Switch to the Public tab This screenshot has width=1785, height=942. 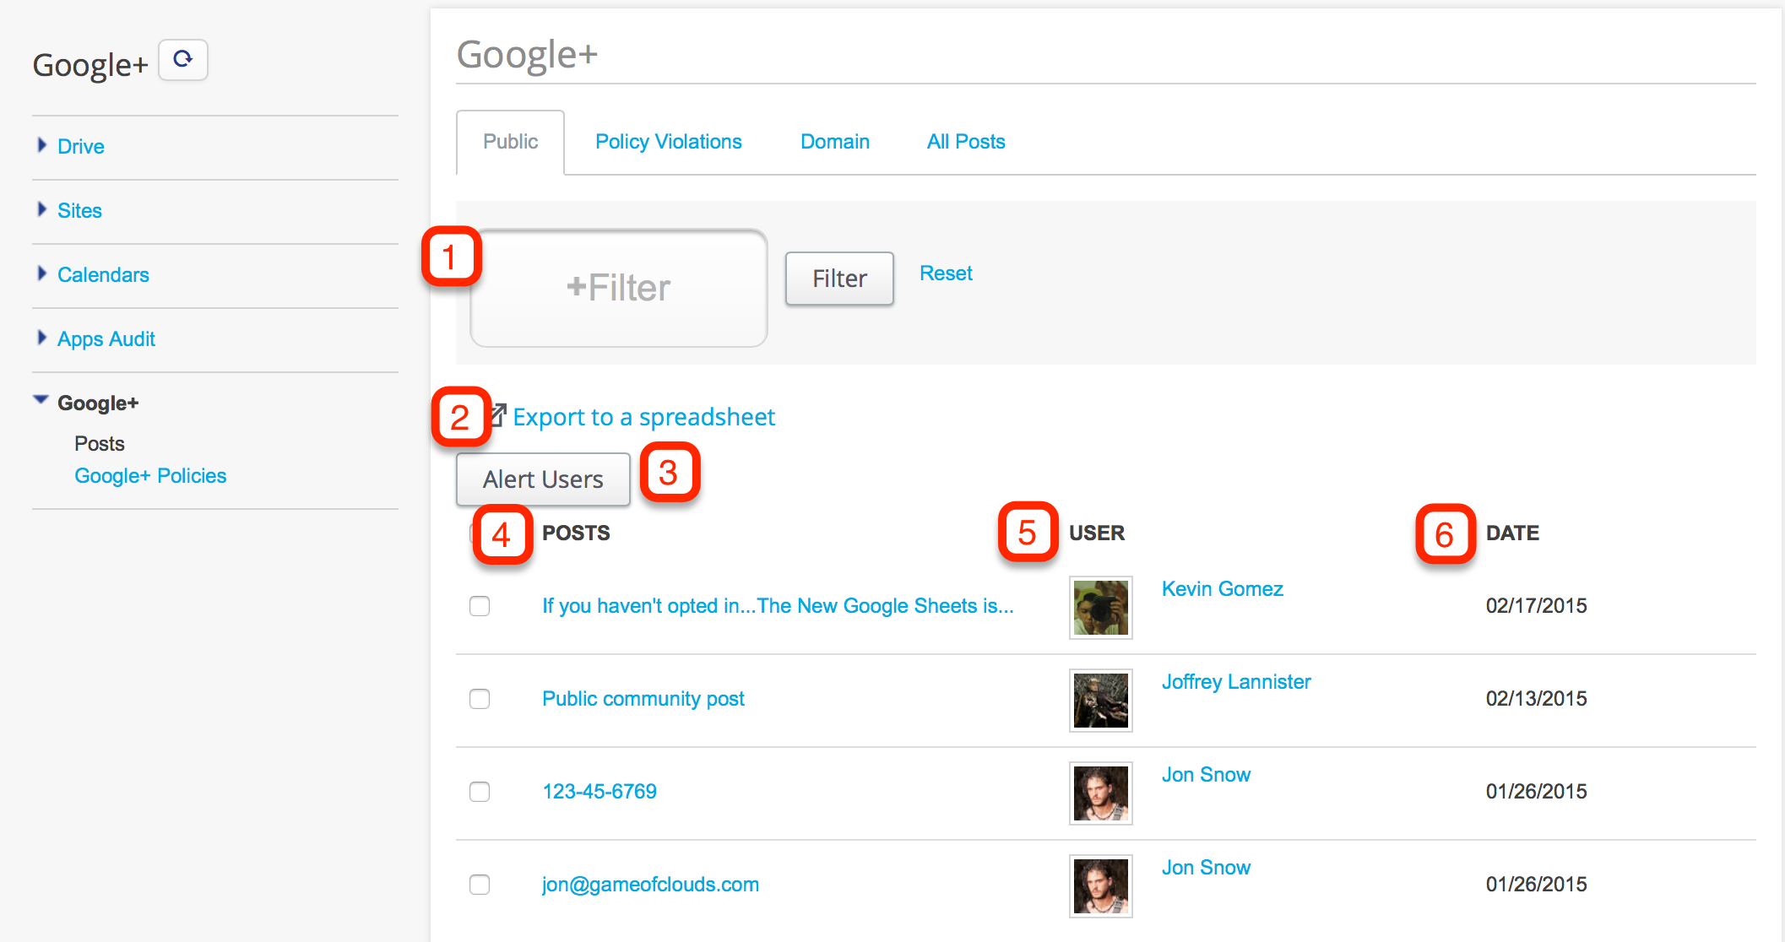pyautogui.click(x=510, y=142)
